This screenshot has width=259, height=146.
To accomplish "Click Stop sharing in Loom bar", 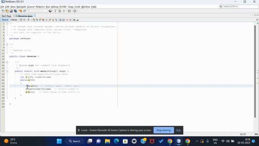I will (163, 130).
